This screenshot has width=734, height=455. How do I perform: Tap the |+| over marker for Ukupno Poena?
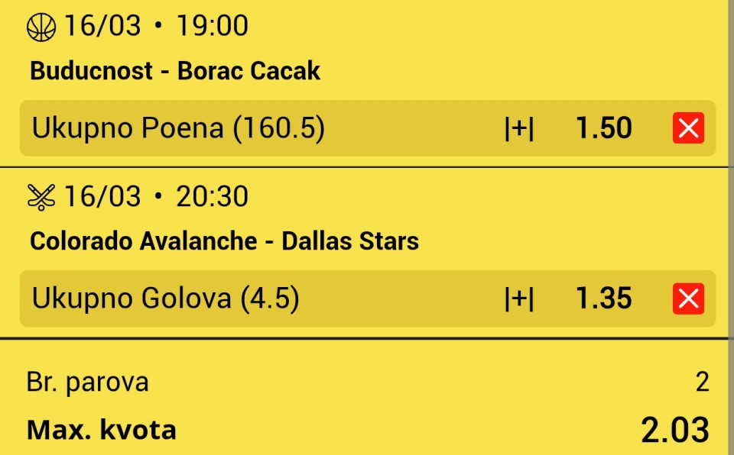(x=519, y=128)
